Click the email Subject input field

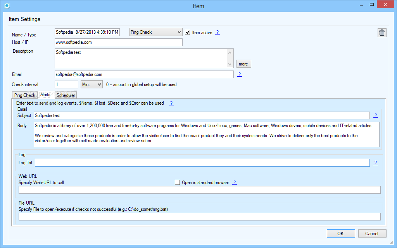(x=202, y=115)
